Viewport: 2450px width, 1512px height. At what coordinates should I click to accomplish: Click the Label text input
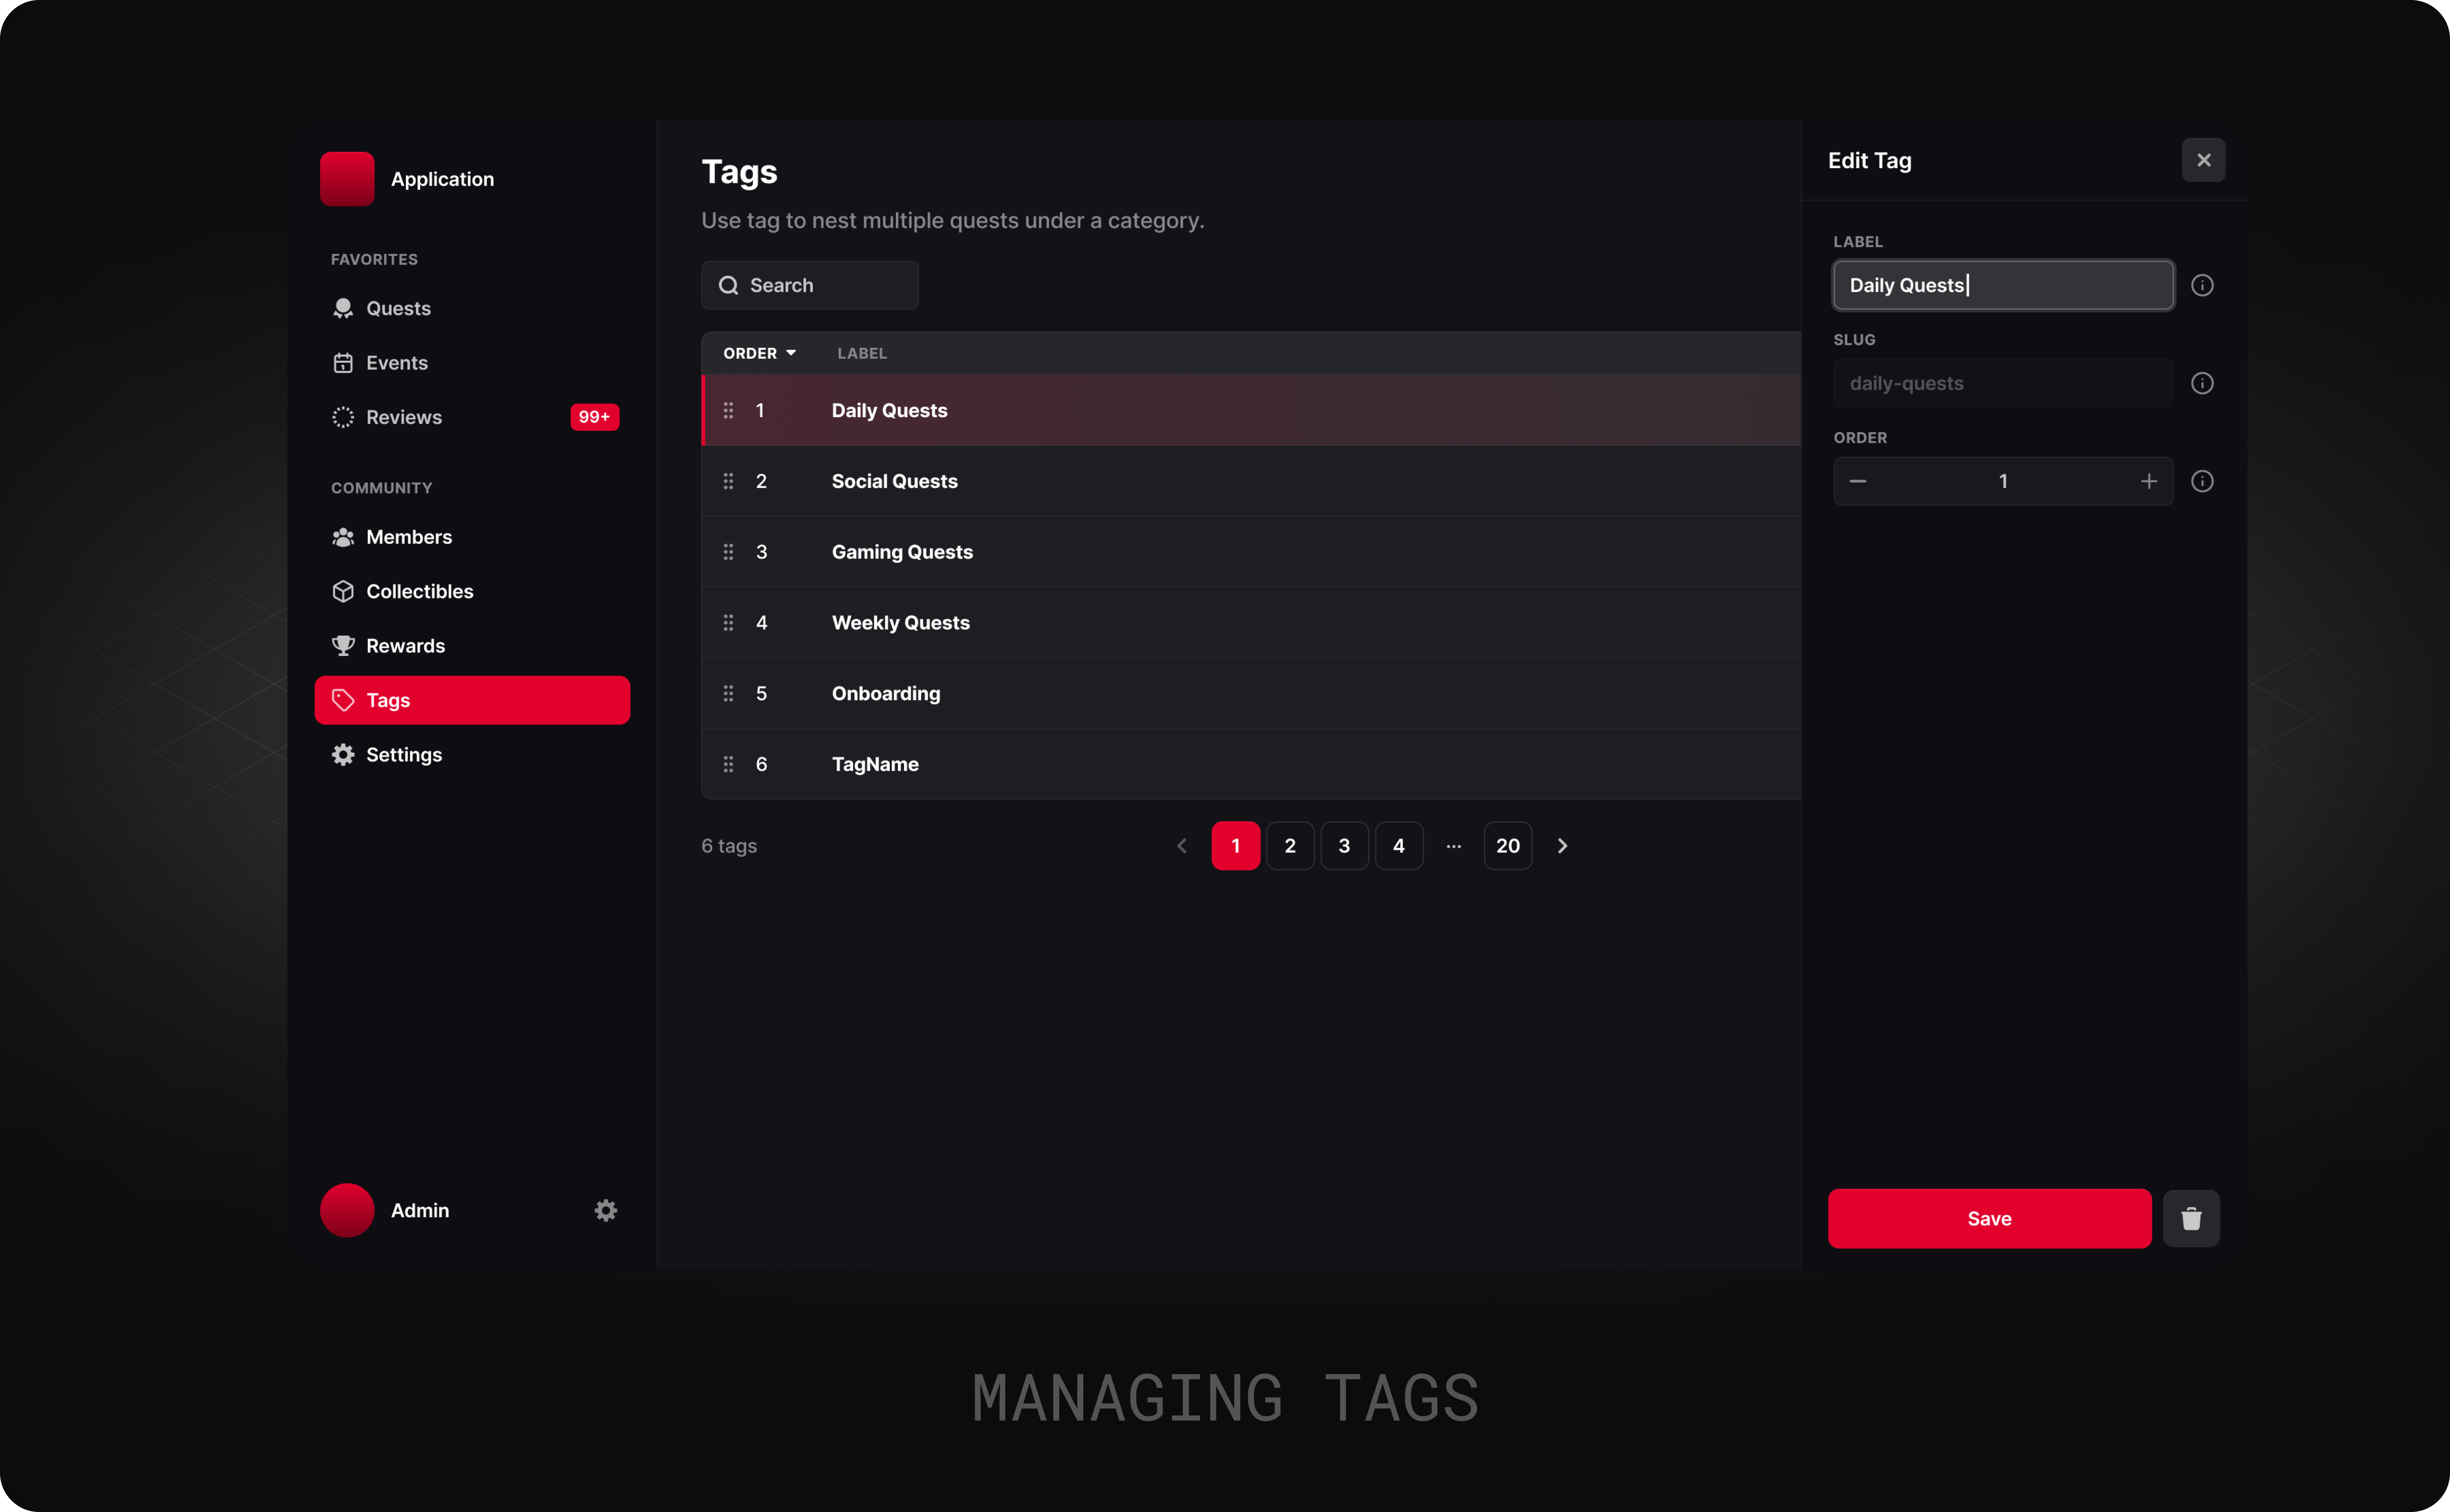[2002, 285]
